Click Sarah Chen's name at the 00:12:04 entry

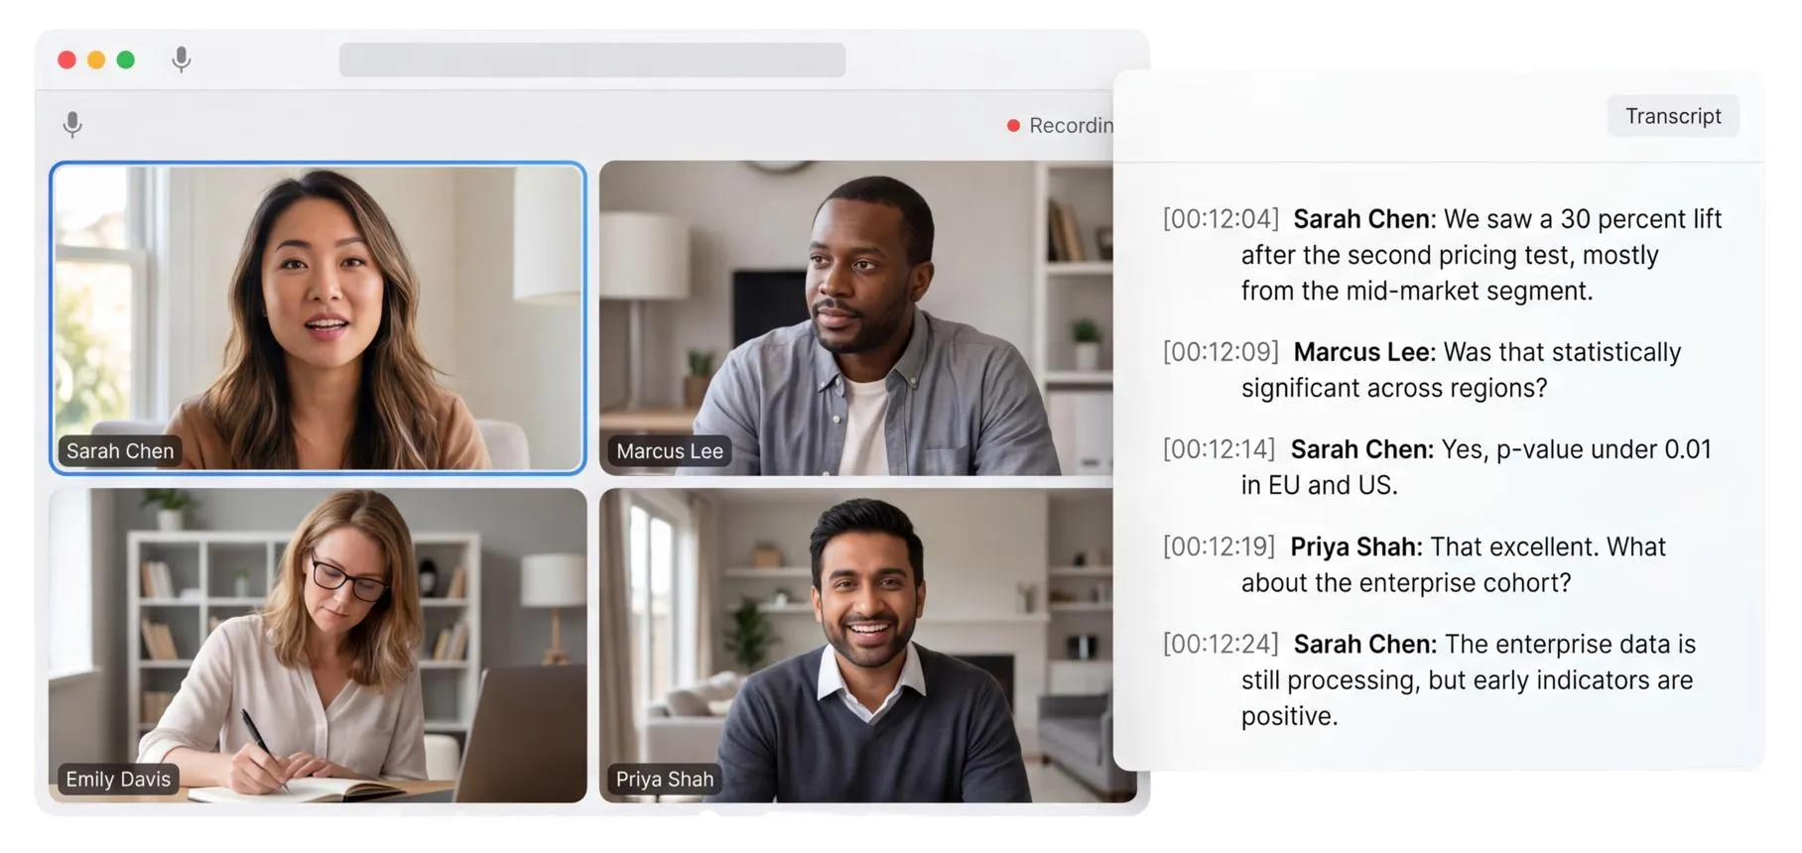coord(1364,219)
